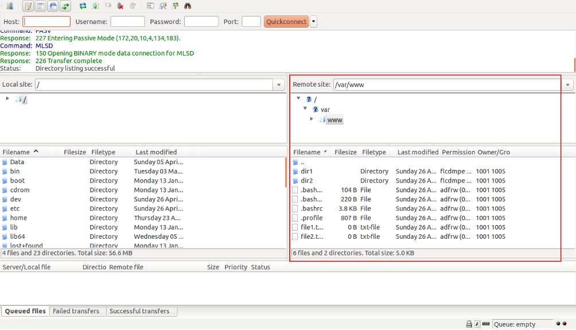This screenshot has height=330, width=576.
Task: Collapse the remote var folder node
Action: (x=305, y=109)
